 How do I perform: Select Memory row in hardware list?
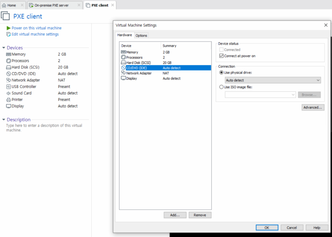point(166,52)
